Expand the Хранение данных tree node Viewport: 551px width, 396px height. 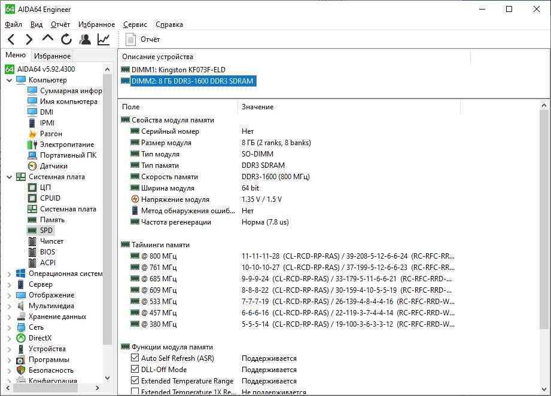pyautogui.click(x=10, y=317)
